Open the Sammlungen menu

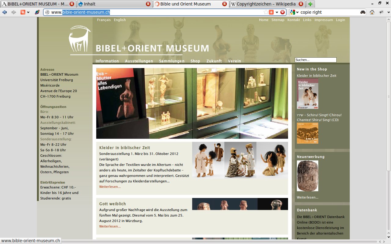[172, 61]
